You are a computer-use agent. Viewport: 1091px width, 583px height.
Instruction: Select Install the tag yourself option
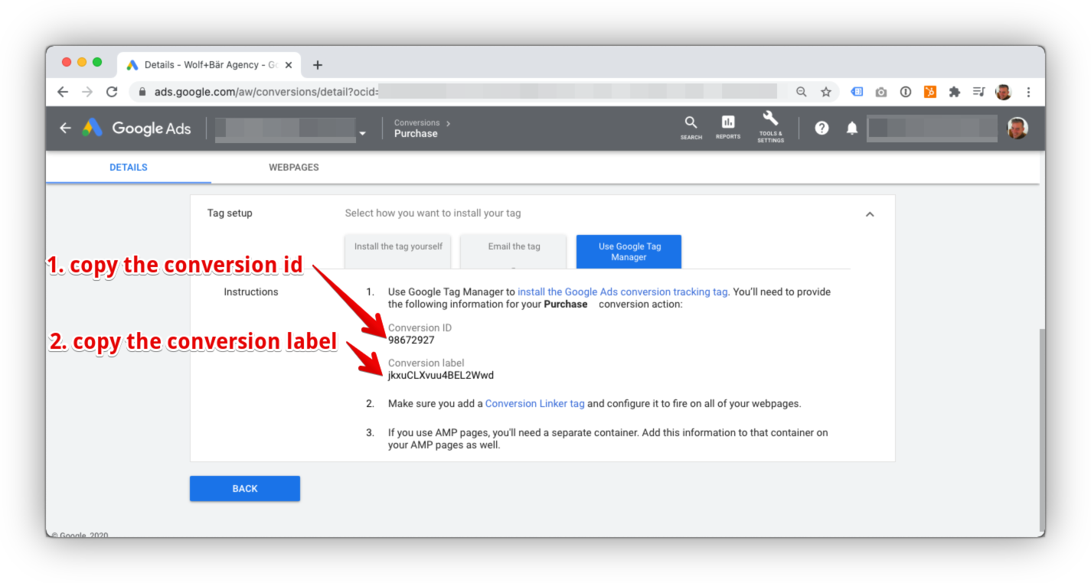click(398, 252)
